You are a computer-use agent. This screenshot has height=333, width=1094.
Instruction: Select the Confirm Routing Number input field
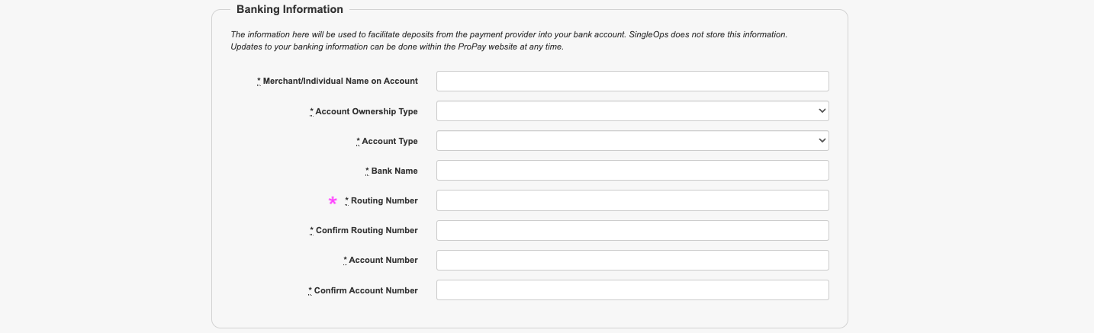(x=632, y=231)
